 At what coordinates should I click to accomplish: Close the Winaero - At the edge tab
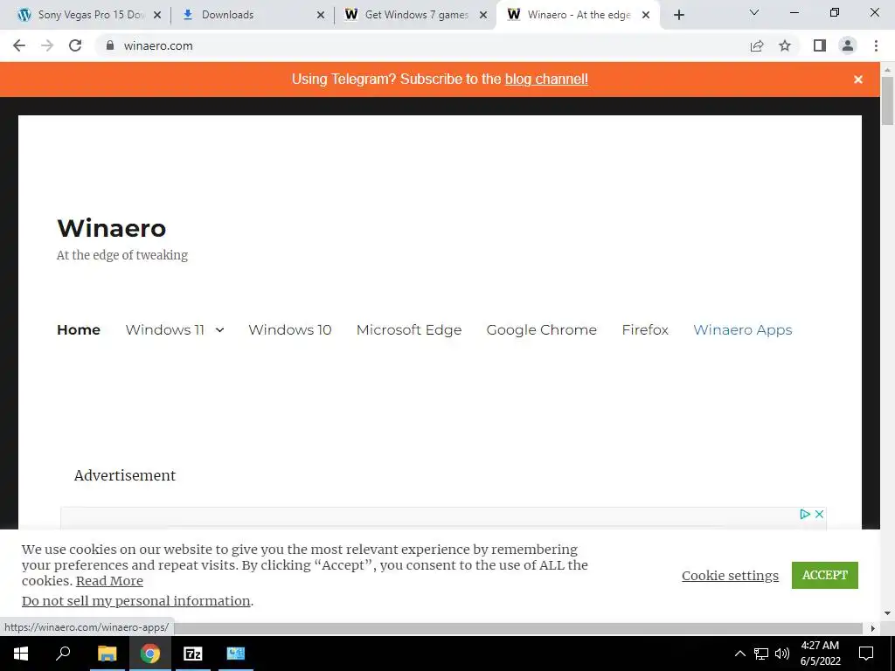pos(646,16)
